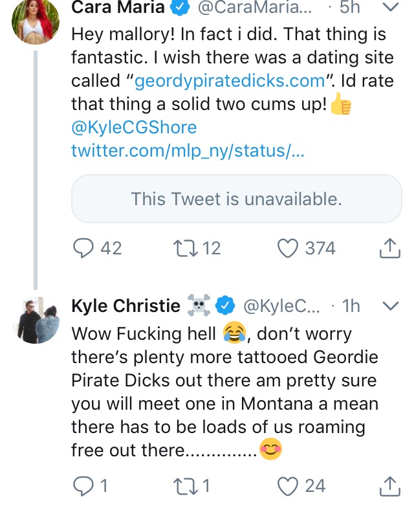
Task: Share Cara Maria's tweet
Action: (x=390, y=249)
